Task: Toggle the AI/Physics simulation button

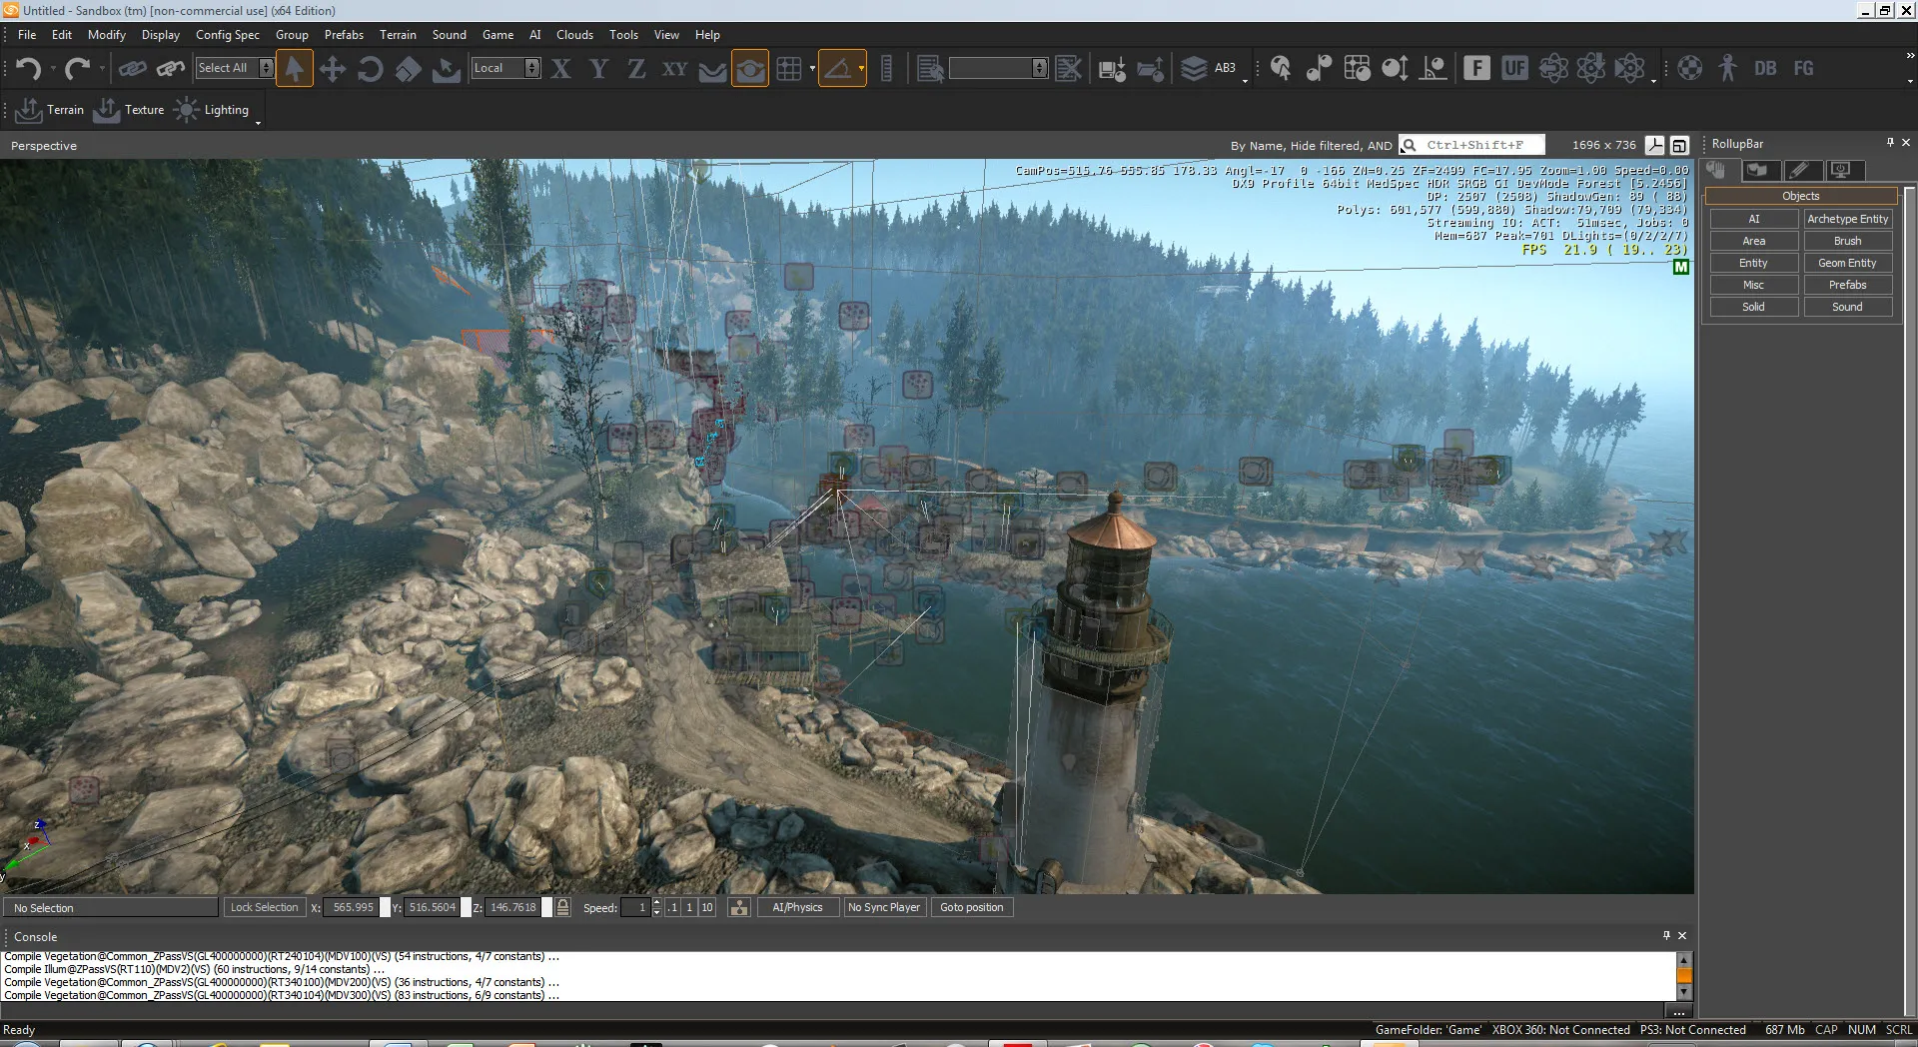Action: point(797,907)
